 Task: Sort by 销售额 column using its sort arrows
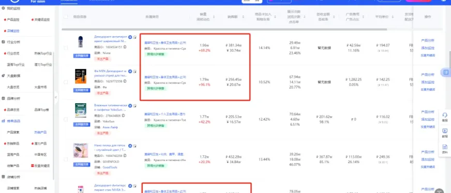coord(243,17)
